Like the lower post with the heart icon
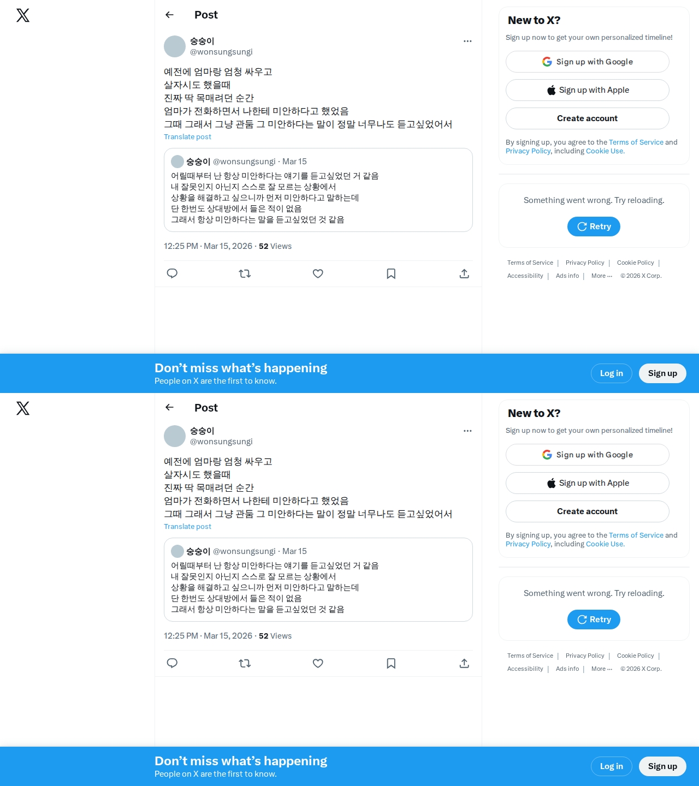Image resolution: width=699 pixels, height=786 pixels. tap(318, 663)
